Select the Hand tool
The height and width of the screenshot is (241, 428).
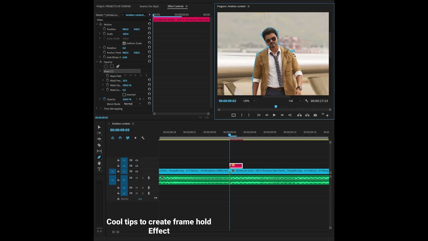99,163
